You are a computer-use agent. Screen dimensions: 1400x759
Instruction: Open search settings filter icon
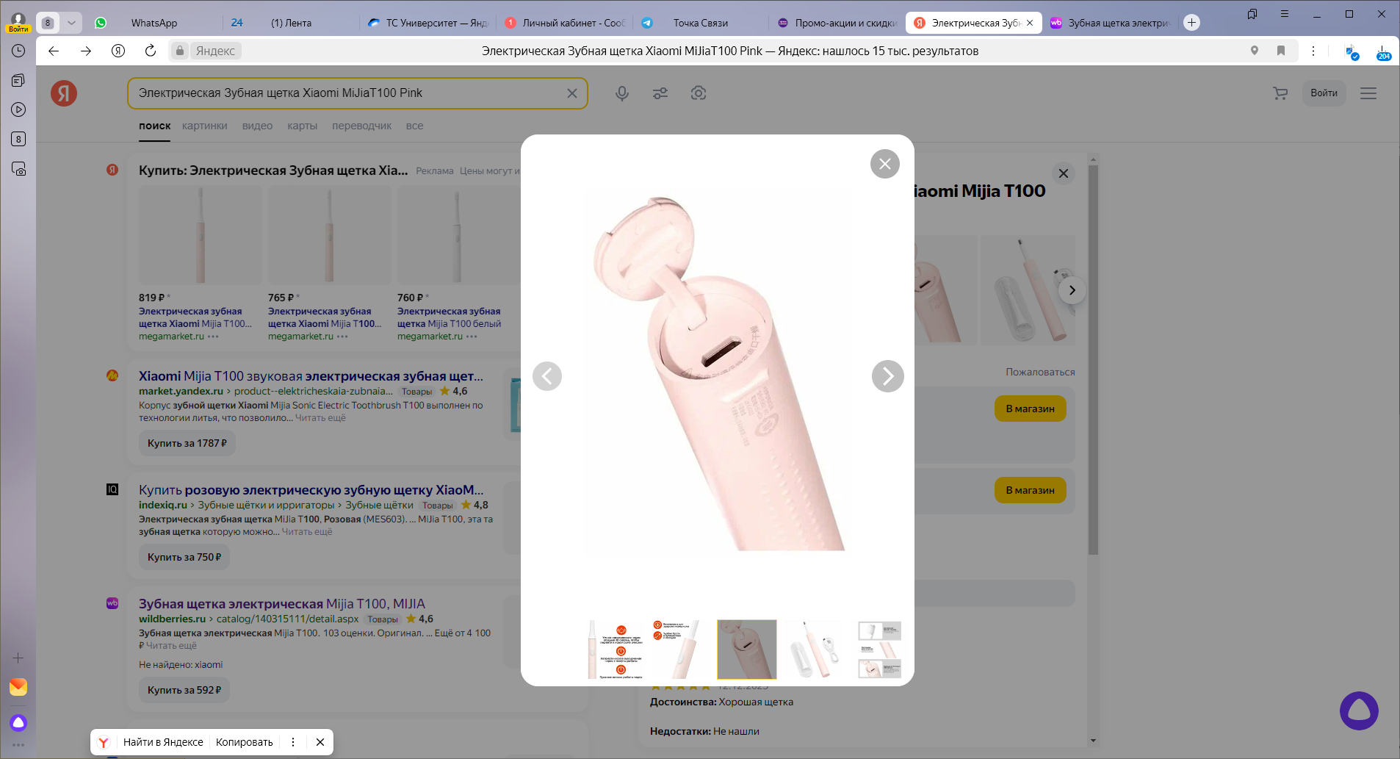pos(660,93)
